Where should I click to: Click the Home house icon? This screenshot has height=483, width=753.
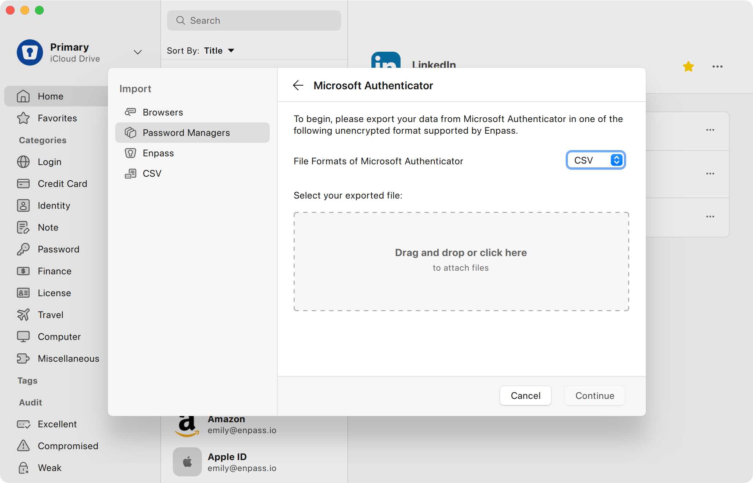pyautogui.click(x=23, y=96)
